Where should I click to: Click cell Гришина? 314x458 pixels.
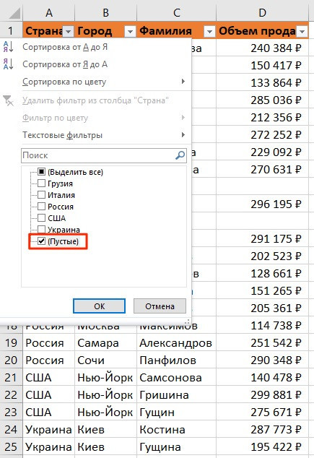click(176, 394)
